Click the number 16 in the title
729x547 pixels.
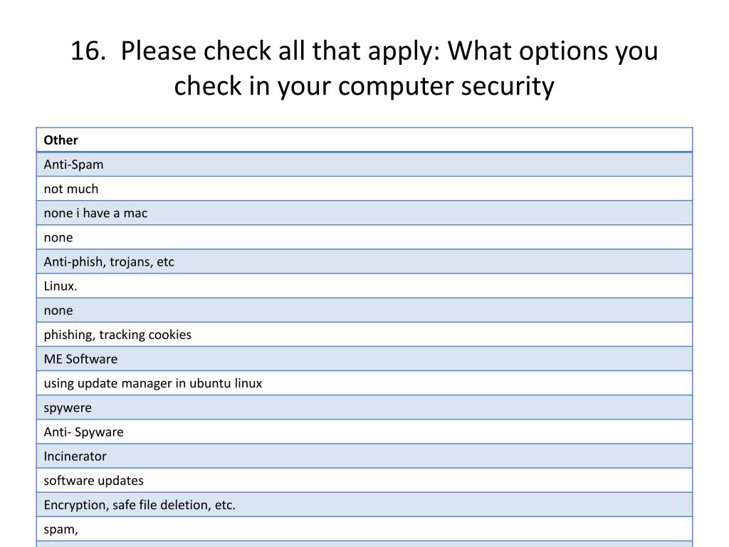point(88,51)
